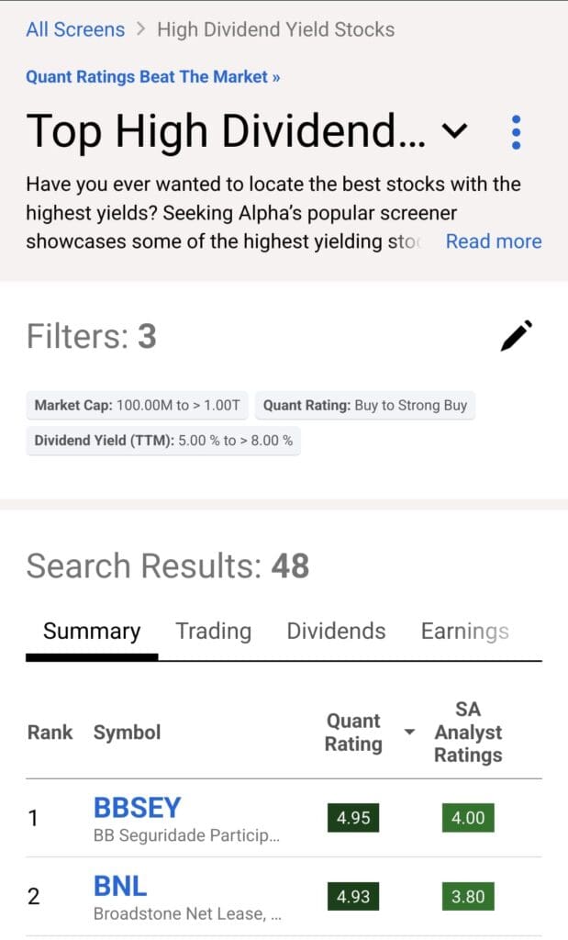Viewport: 568px width, 940px height.
Task: Switch to the Dividends tab
Action: [336, 632]
